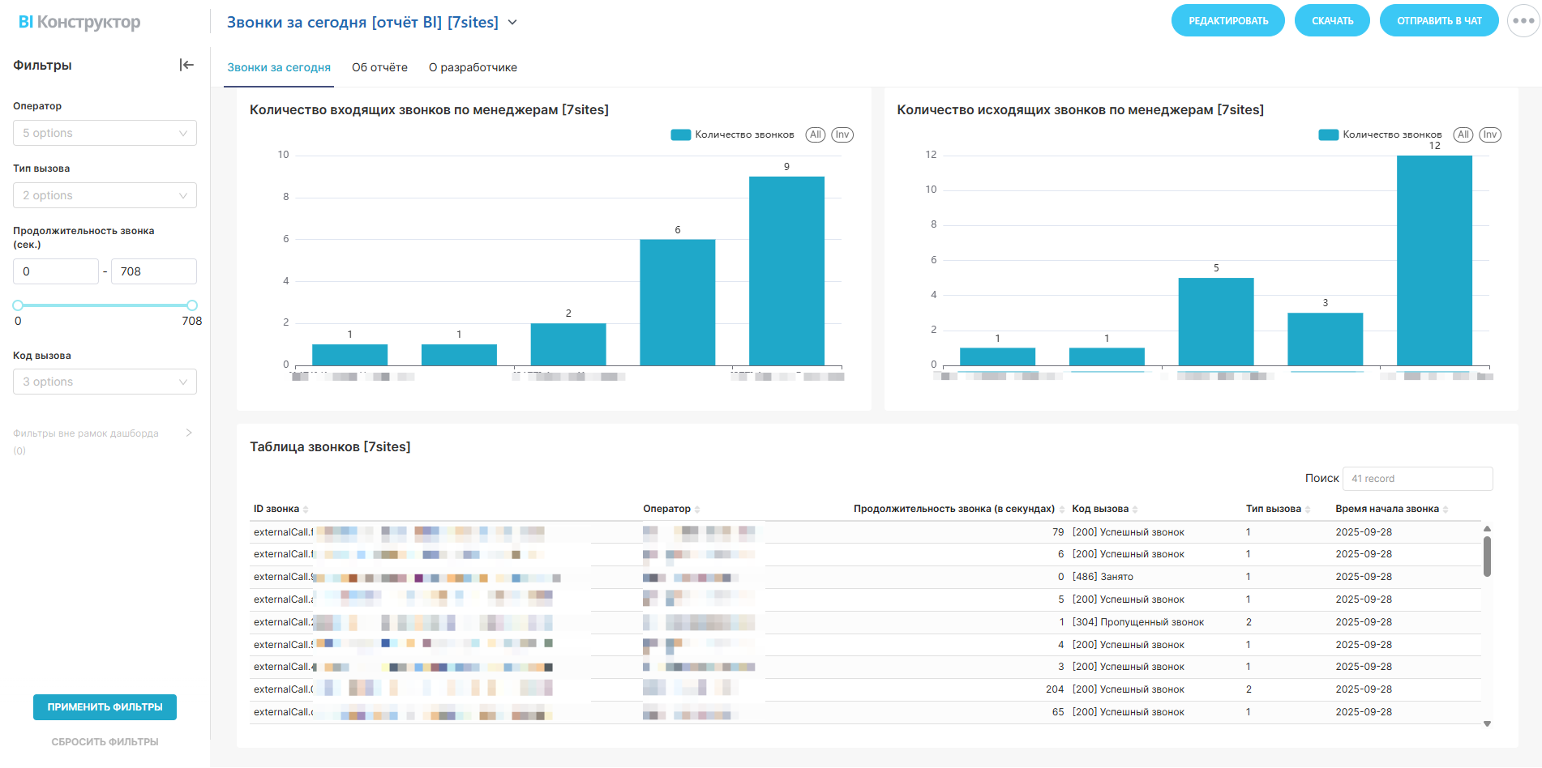The height and width of the screenshot is (768, 1542).
Task: Open the Код вызова filter dropdown
Action: [105, 382]
